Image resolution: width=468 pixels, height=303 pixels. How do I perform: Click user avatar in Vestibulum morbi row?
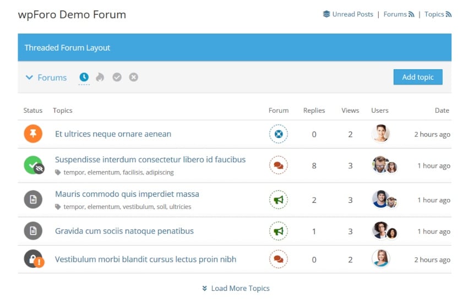point(380,259)
